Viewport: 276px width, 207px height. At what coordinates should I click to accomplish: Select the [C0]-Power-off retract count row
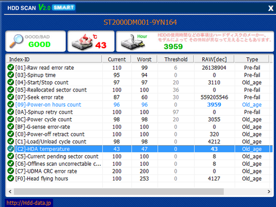click(139, 134)
